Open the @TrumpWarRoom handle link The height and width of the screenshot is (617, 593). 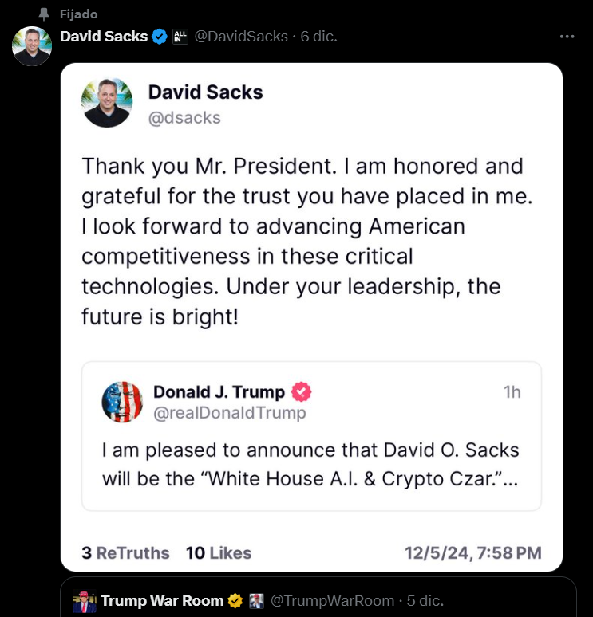coord(332,600)
